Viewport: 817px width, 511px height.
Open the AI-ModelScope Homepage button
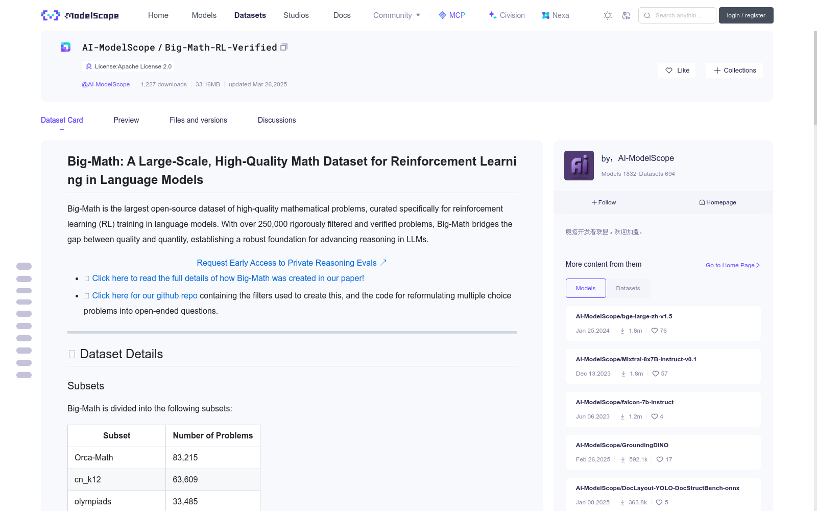point(717,202)
